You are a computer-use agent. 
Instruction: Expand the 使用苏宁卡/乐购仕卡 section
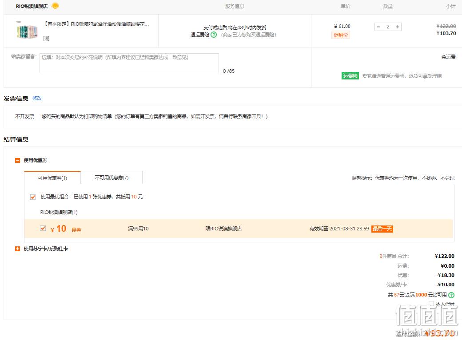[17, 249]
